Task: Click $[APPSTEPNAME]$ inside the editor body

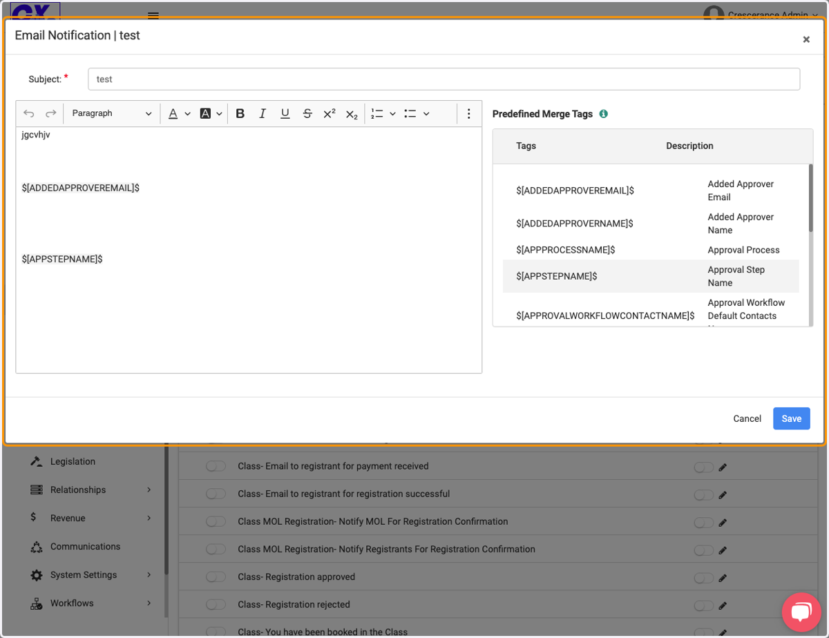Action: (62, 259)
